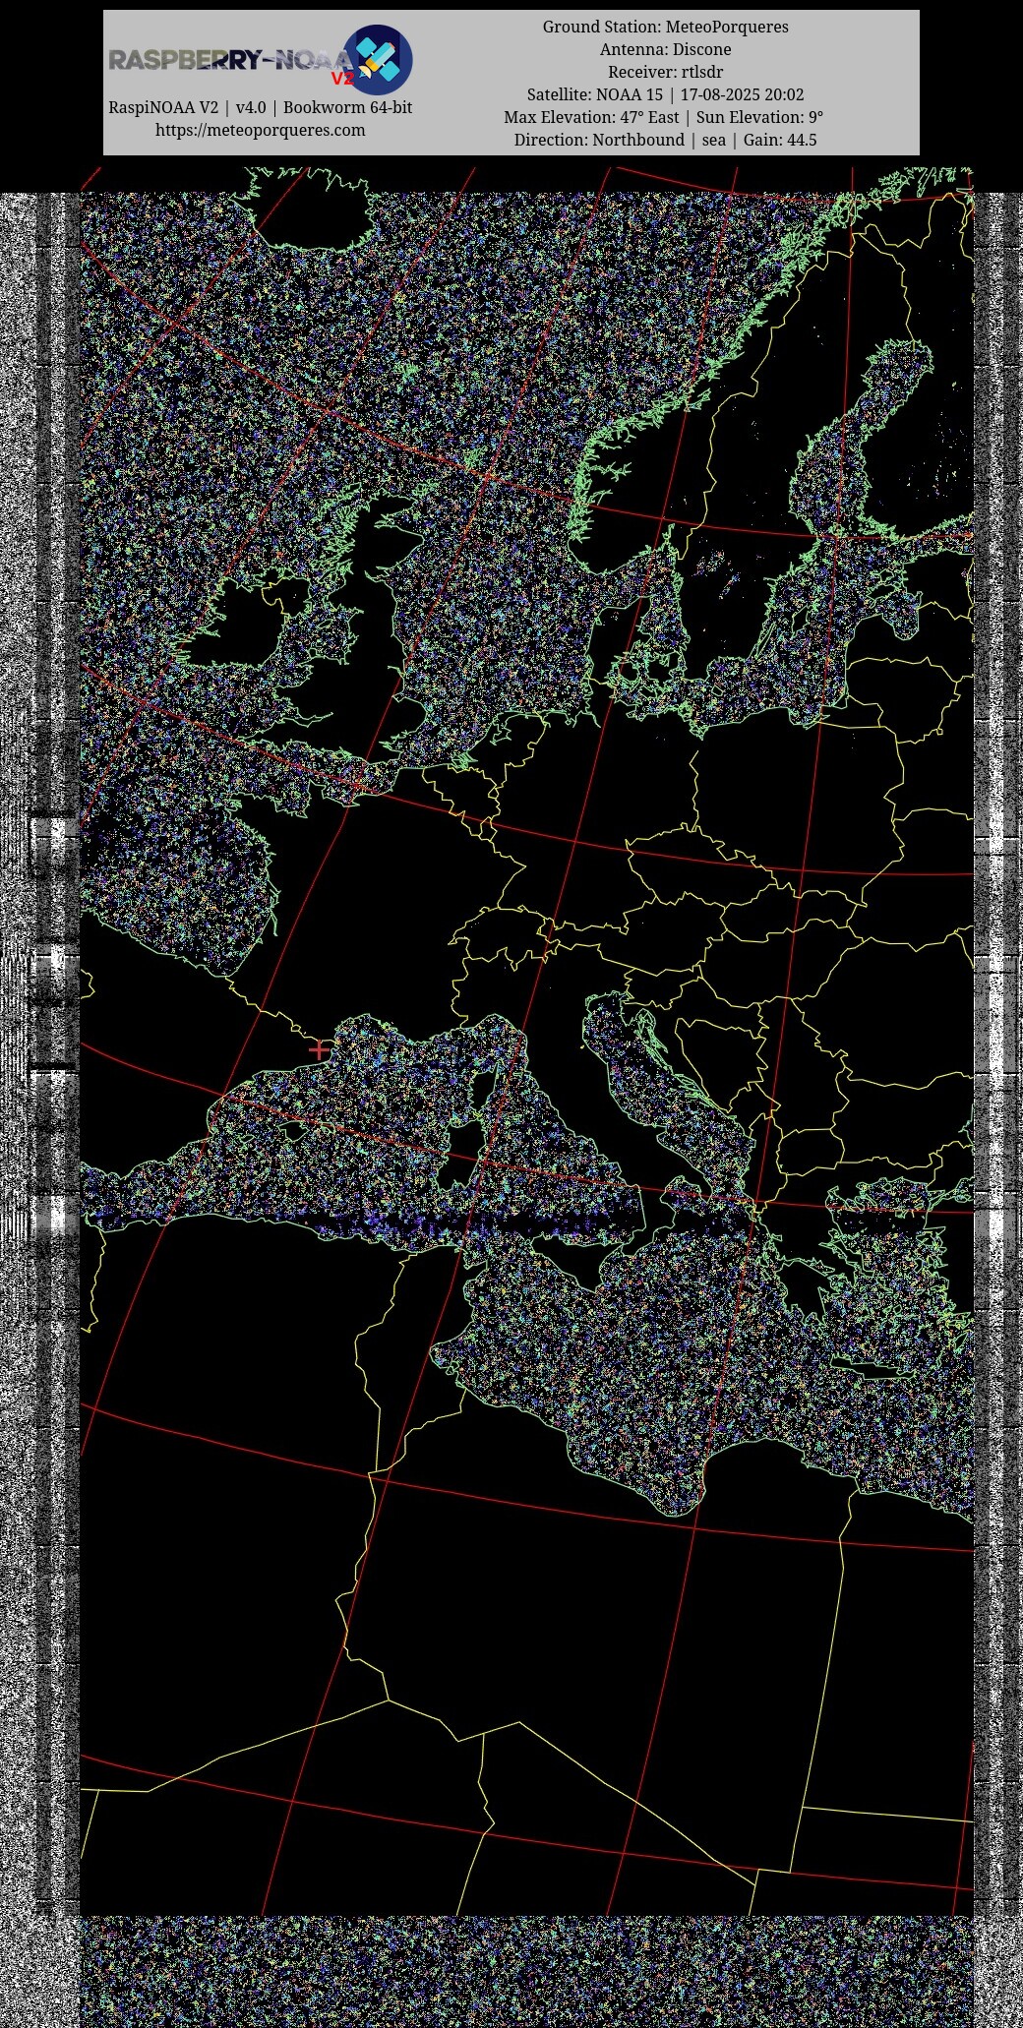Image resolution: width=1023 pixels, height=2028 pixels.
Task: Select the 'Direction: Northbound | sea | Gain: 44.5' line
Action: click(x=666, y=140)
